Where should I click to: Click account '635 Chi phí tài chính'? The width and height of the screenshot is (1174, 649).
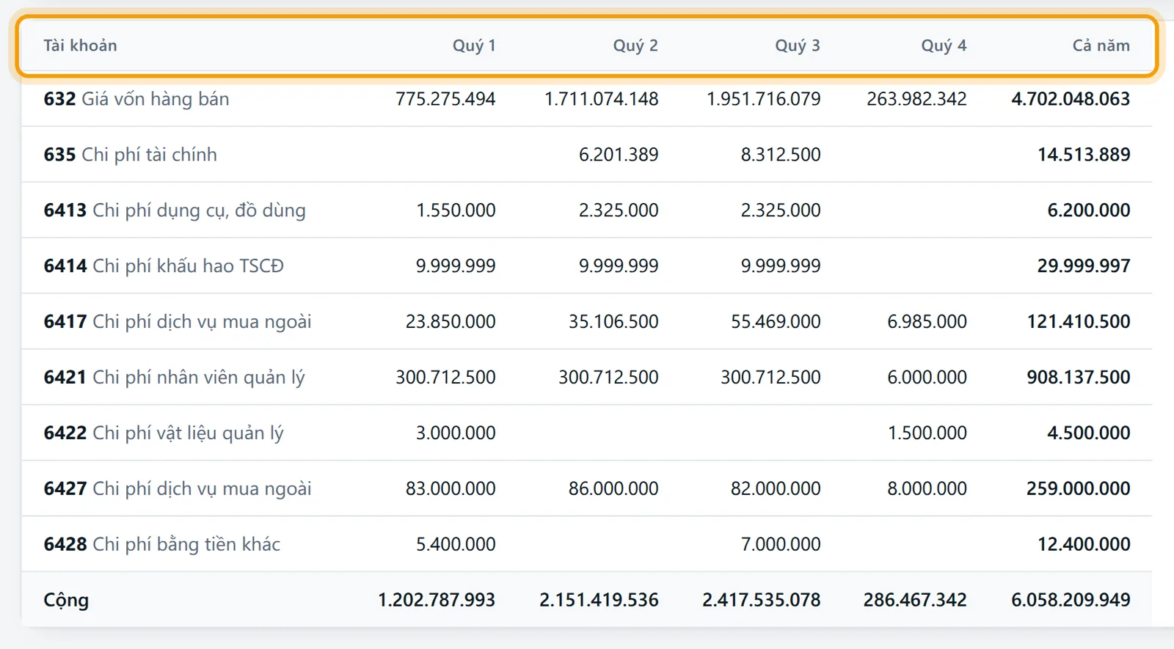tap(130, 155)
